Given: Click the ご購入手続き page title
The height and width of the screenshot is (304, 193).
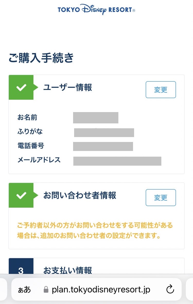Looking at the screenshot, I should (41, 58).
